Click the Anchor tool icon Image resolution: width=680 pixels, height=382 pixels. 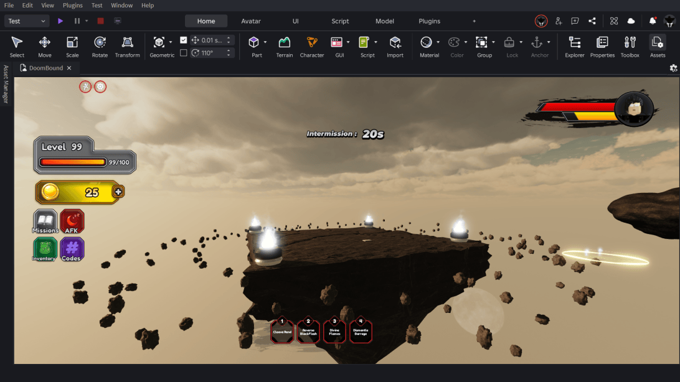[x=537, y=42]
